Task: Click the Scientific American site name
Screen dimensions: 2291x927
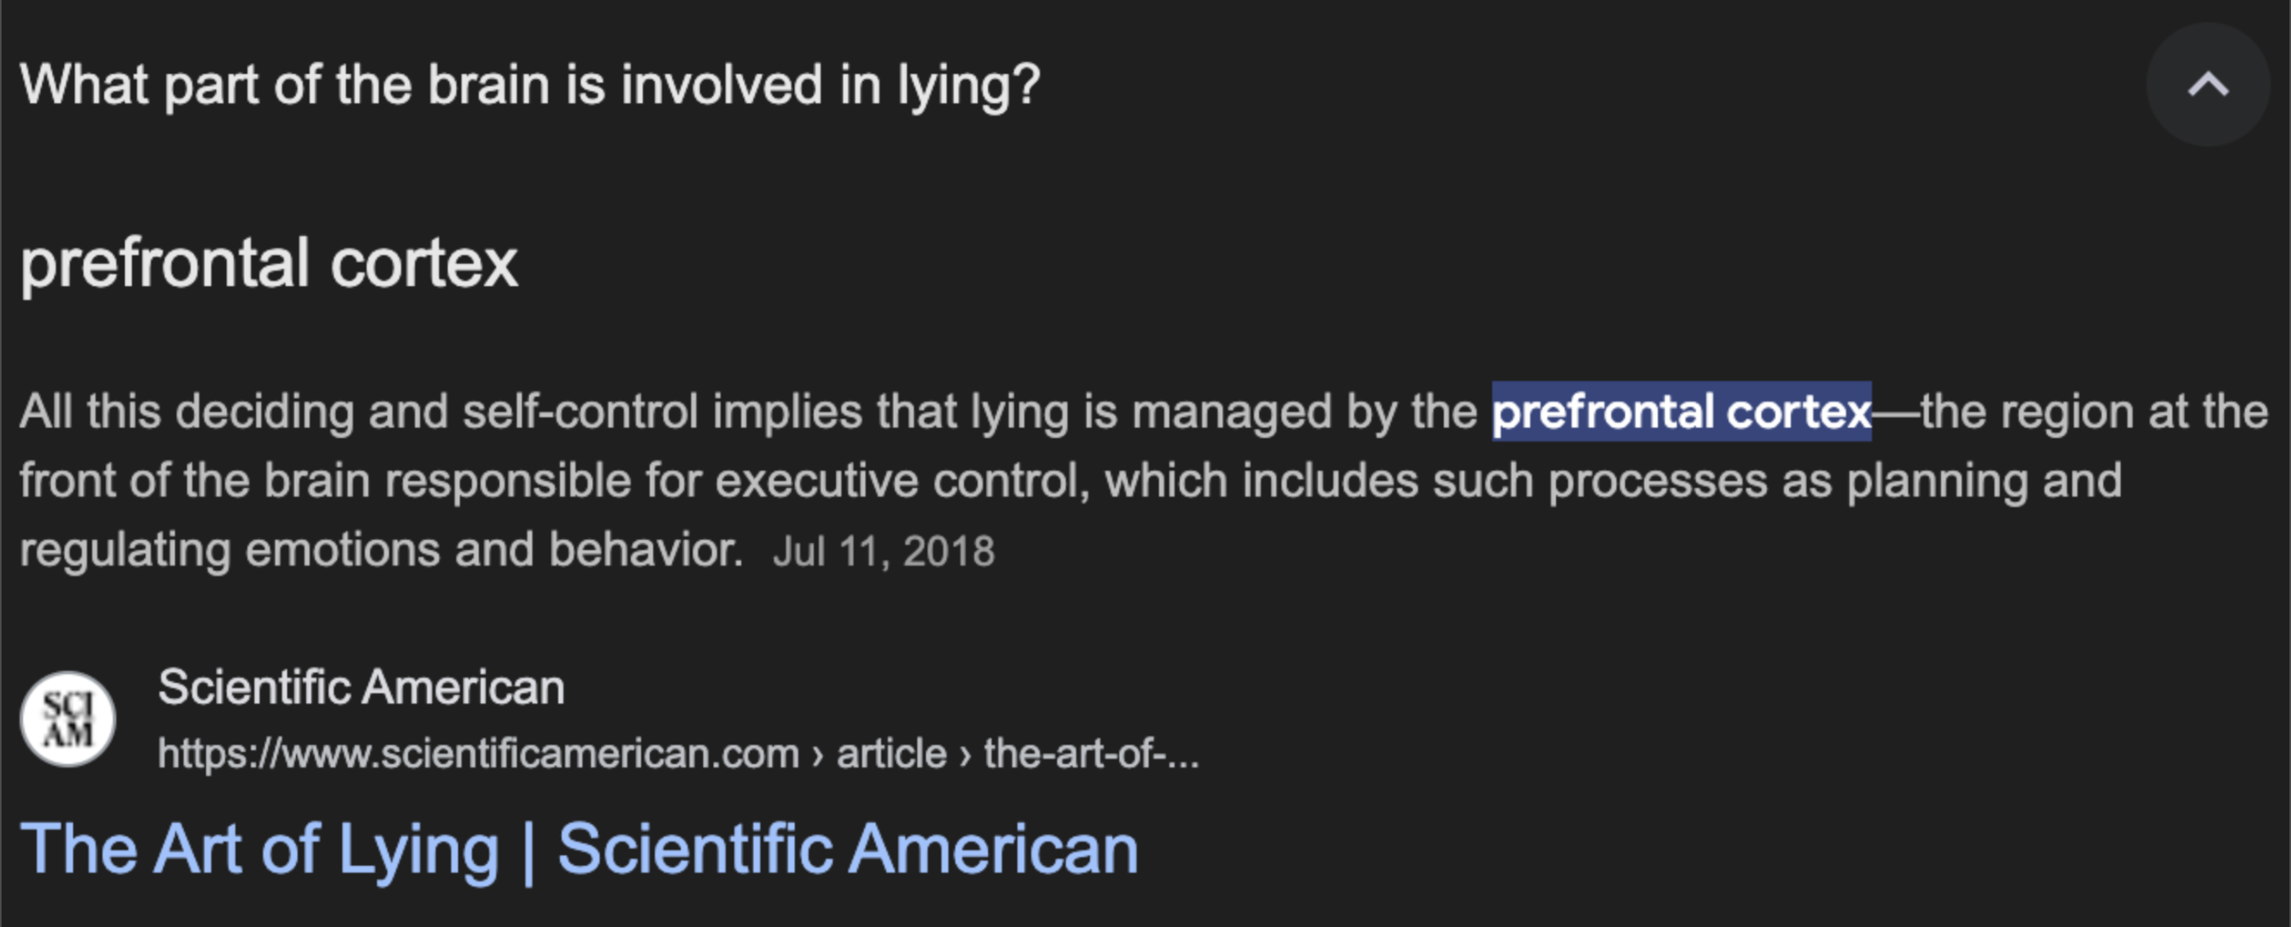Action: click(361, 687)
